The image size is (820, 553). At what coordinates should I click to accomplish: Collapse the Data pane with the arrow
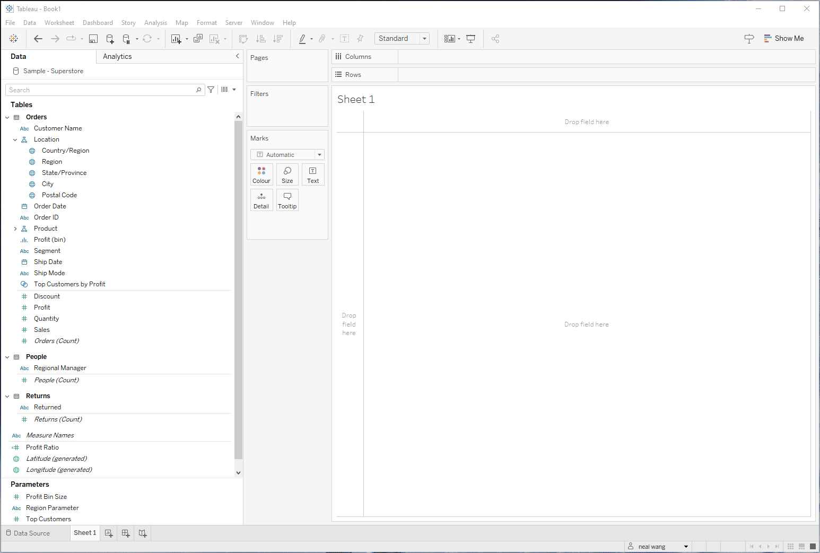click(237, 56)
